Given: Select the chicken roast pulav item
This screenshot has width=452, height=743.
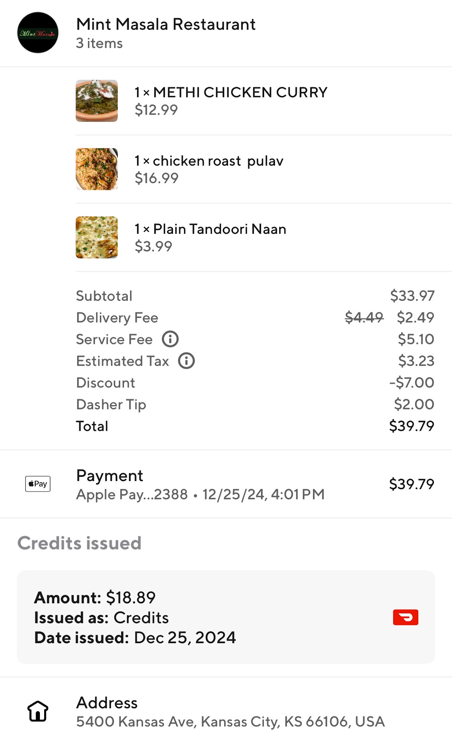Looking at the screenshot, I should point(209,161).
